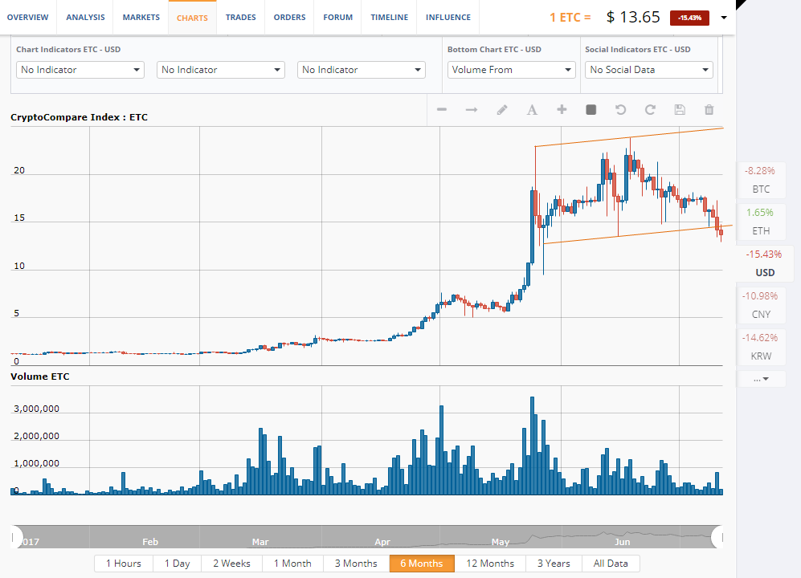Open the Volume From bottom chart dropdown
801x578 pixels.
pos(511,70)
